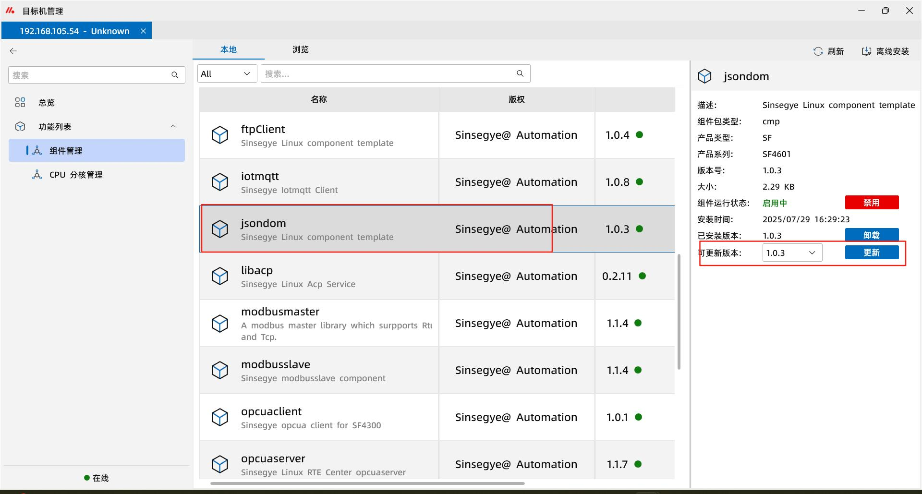Click the libacp component cube icon

pyautogui.click(x=220, y=276)
